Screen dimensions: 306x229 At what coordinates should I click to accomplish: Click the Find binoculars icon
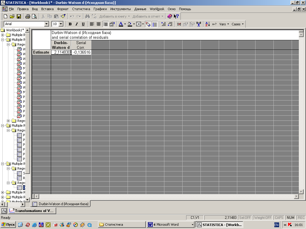pyautogui.click(x=88, y=16)
